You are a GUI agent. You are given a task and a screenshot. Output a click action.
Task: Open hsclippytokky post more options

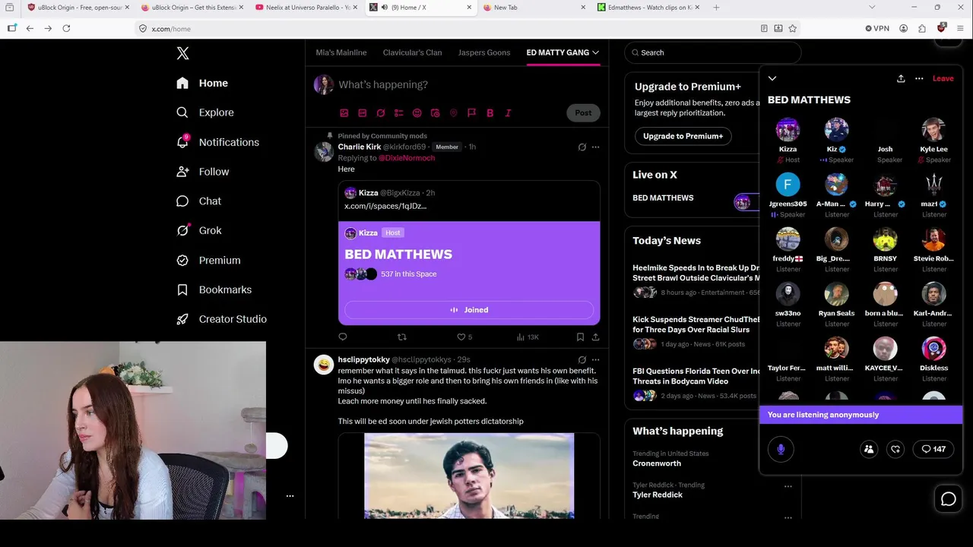595,359
